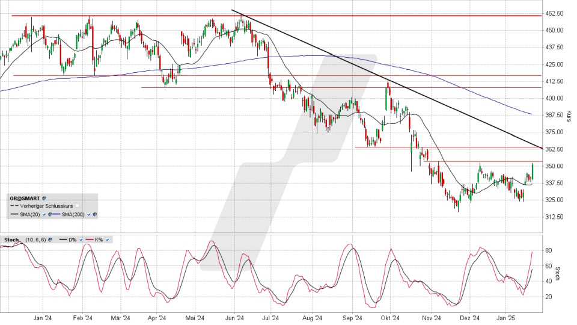Screen dimensions: 577x325
Task: Enable Vorheriger Schlusskurs checkbox
Action: [78, 206]
